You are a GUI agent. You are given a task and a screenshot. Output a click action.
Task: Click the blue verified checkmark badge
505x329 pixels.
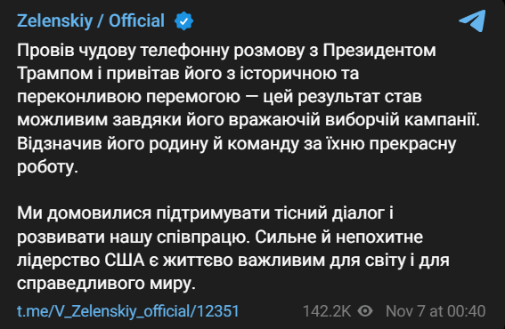point(183,21)
